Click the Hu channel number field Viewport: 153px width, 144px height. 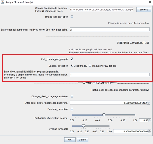click(110, 30)
